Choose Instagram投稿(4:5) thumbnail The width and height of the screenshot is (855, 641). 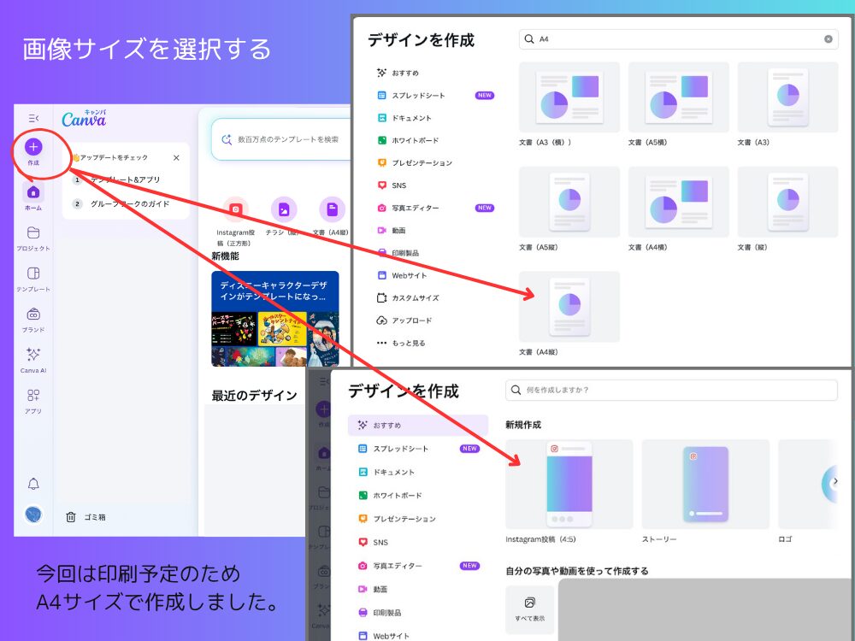[x=569, y=484]
